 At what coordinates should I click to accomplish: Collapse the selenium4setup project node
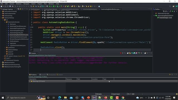coord(1,18)
